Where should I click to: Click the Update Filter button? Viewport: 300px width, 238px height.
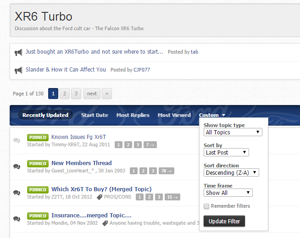(x=224, y=221)
